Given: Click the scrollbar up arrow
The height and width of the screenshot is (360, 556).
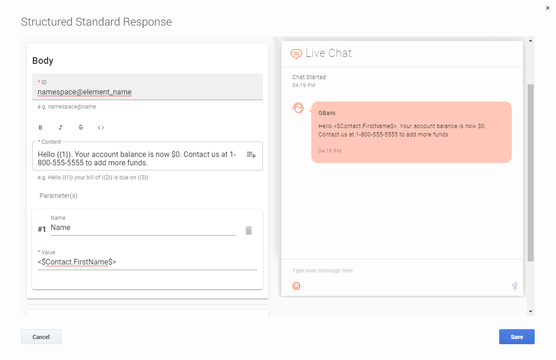Looking at the screenshot, I should [530, 41].
